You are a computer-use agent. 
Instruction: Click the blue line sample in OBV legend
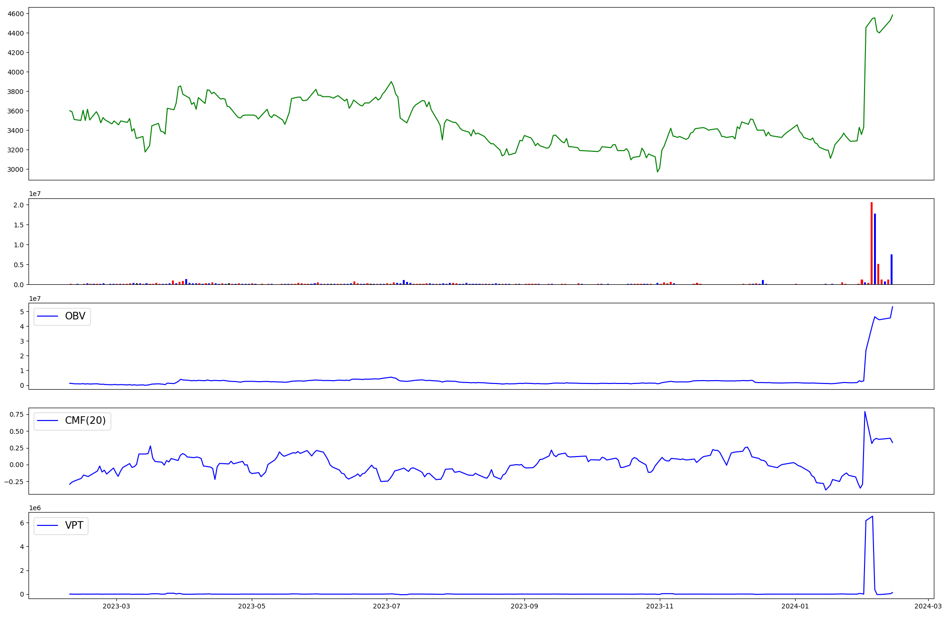47,317
